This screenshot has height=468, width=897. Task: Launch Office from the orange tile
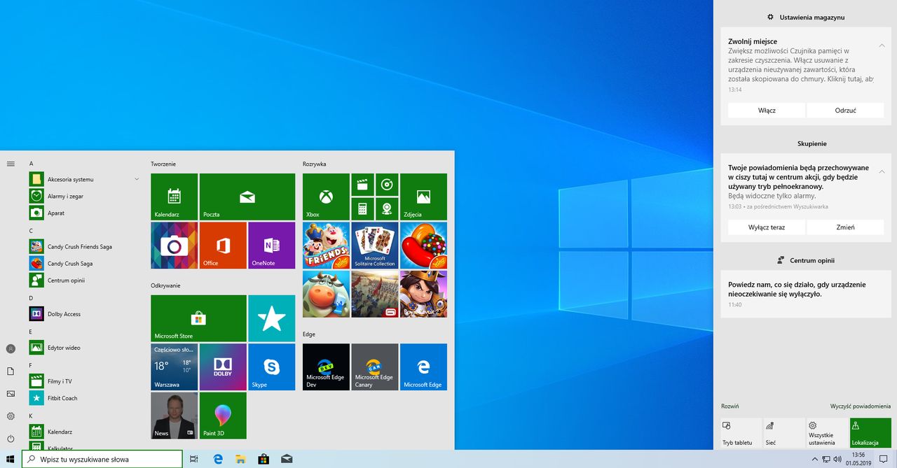(x=223, y=246)
